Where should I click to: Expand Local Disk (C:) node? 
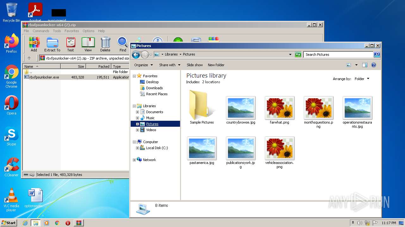(x=137, y=148)
